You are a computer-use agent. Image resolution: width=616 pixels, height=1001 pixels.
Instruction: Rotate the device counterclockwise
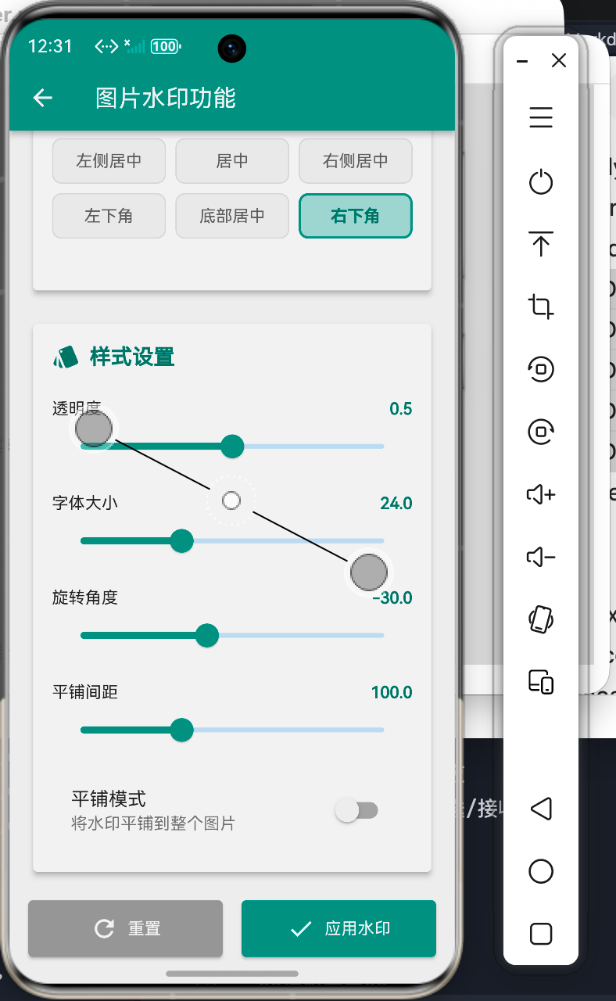(541, 369)
